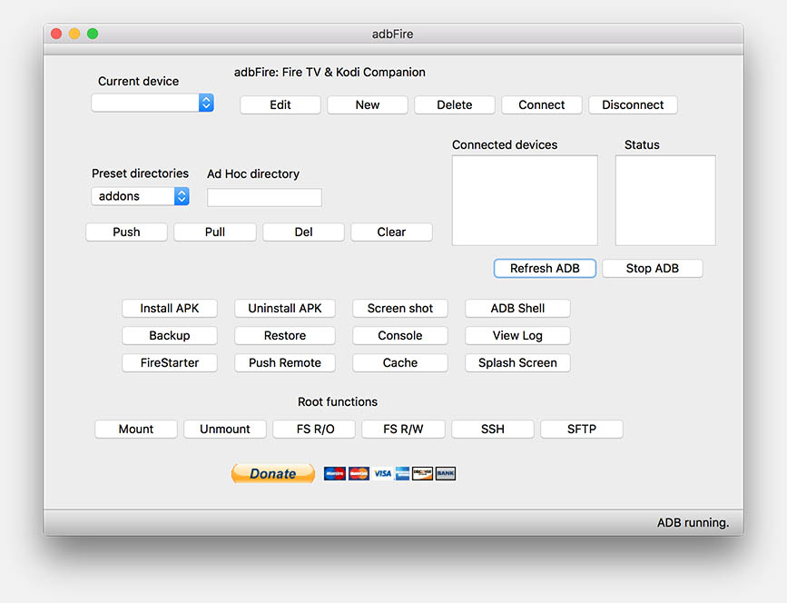Pull files from the device
The image size is (787, 603).
215,232
